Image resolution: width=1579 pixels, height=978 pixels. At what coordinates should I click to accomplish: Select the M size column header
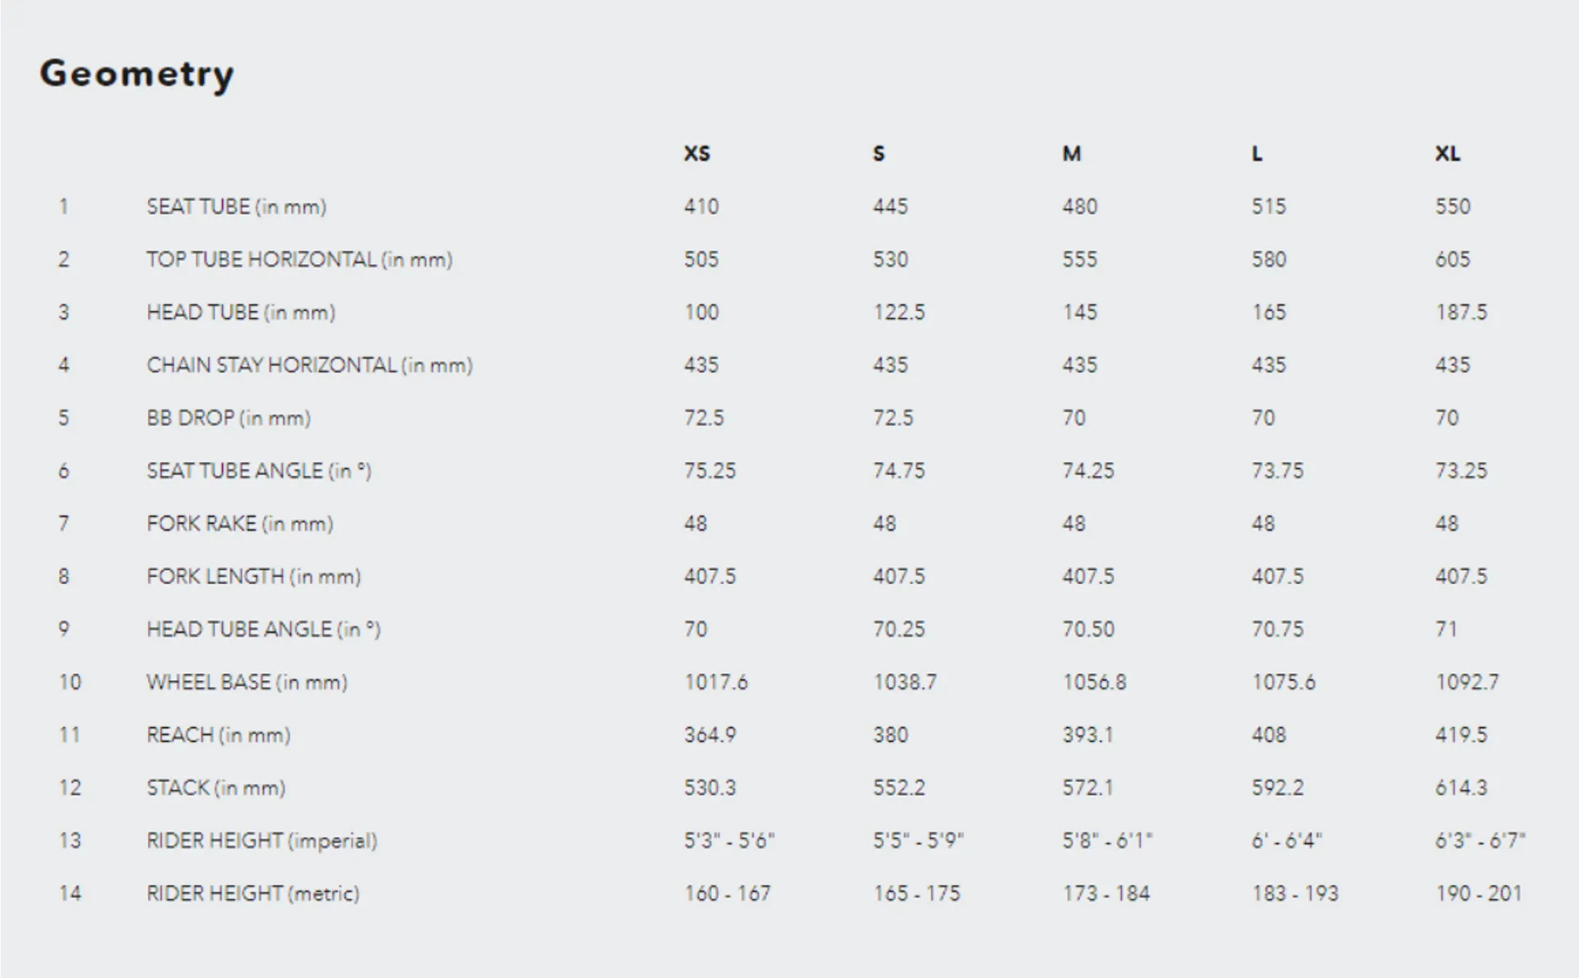point(1072,154)
